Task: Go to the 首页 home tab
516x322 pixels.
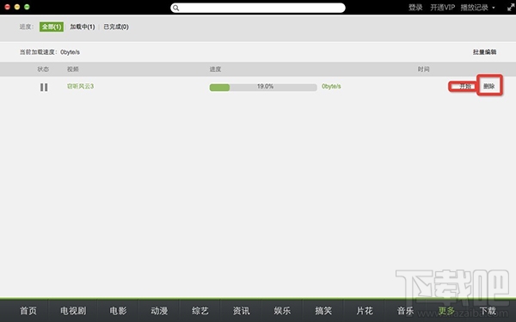Action: click(x=28, y=311)
